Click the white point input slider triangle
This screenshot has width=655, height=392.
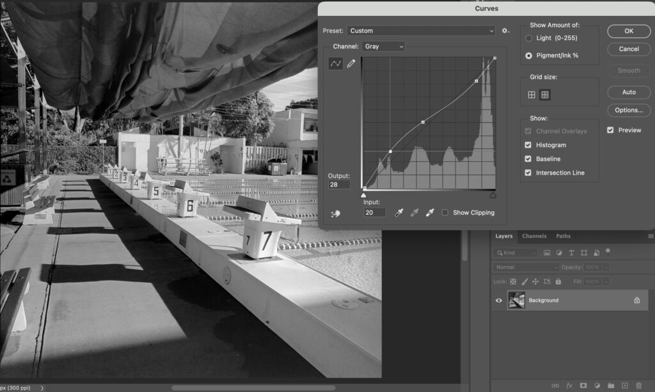point(493,195)
